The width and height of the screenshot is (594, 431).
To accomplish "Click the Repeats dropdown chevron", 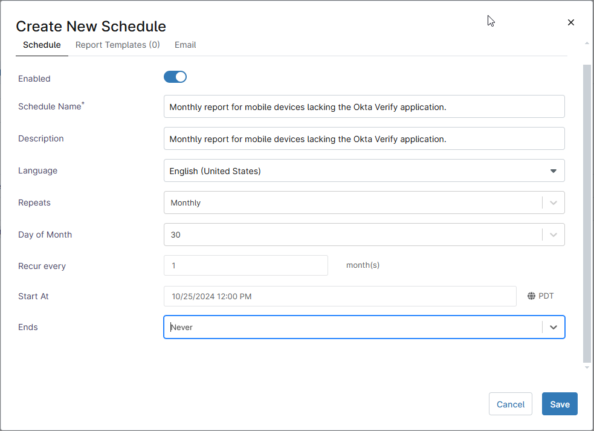I will point(553,203).
